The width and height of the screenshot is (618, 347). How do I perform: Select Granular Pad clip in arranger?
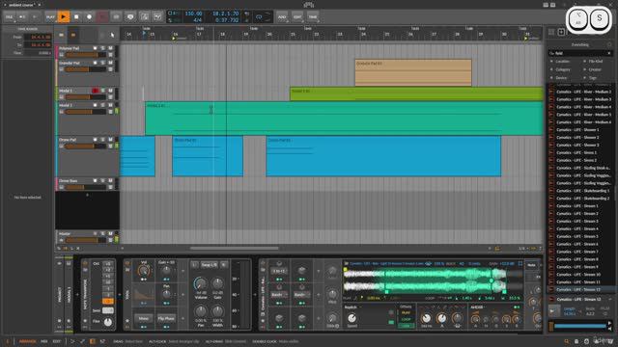tap(412, 72)
